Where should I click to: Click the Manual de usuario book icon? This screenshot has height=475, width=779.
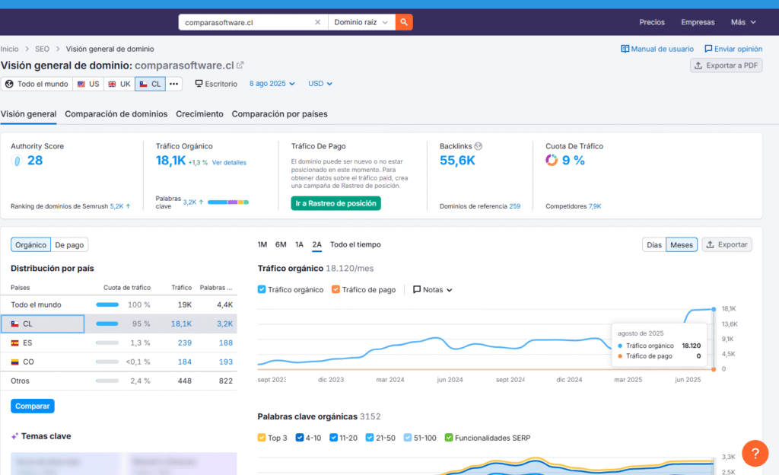coord(625,49)
